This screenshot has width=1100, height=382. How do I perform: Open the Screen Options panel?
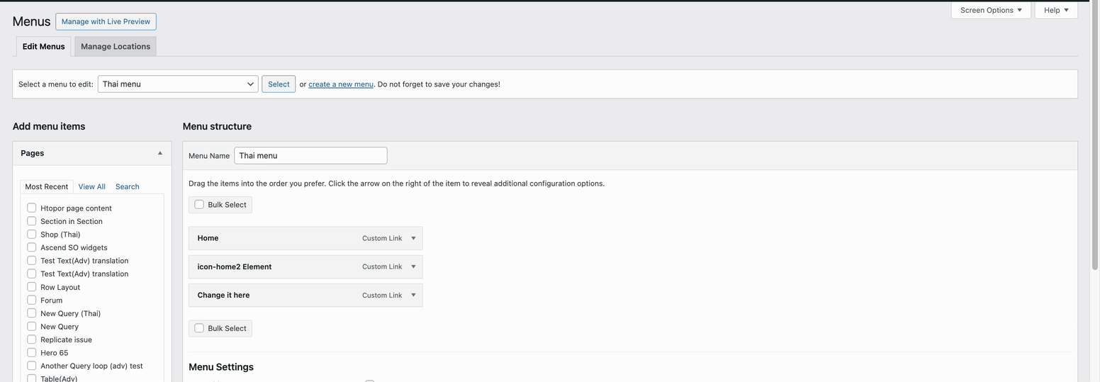(x=990, y=10)
